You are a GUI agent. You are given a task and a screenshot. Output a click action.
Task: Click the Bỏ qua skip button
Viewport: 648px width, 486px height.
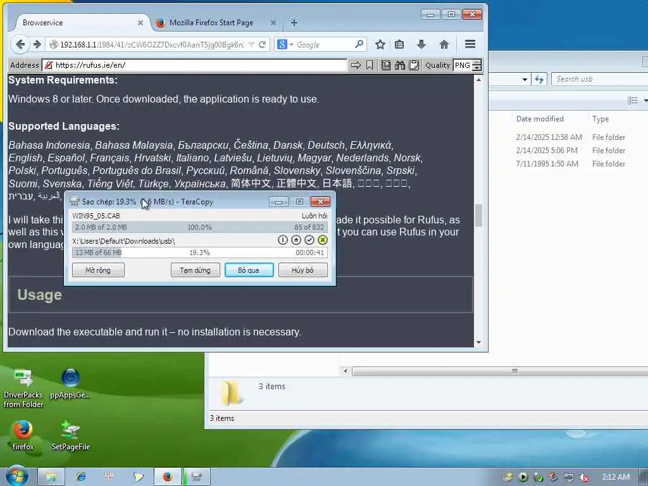249,270
